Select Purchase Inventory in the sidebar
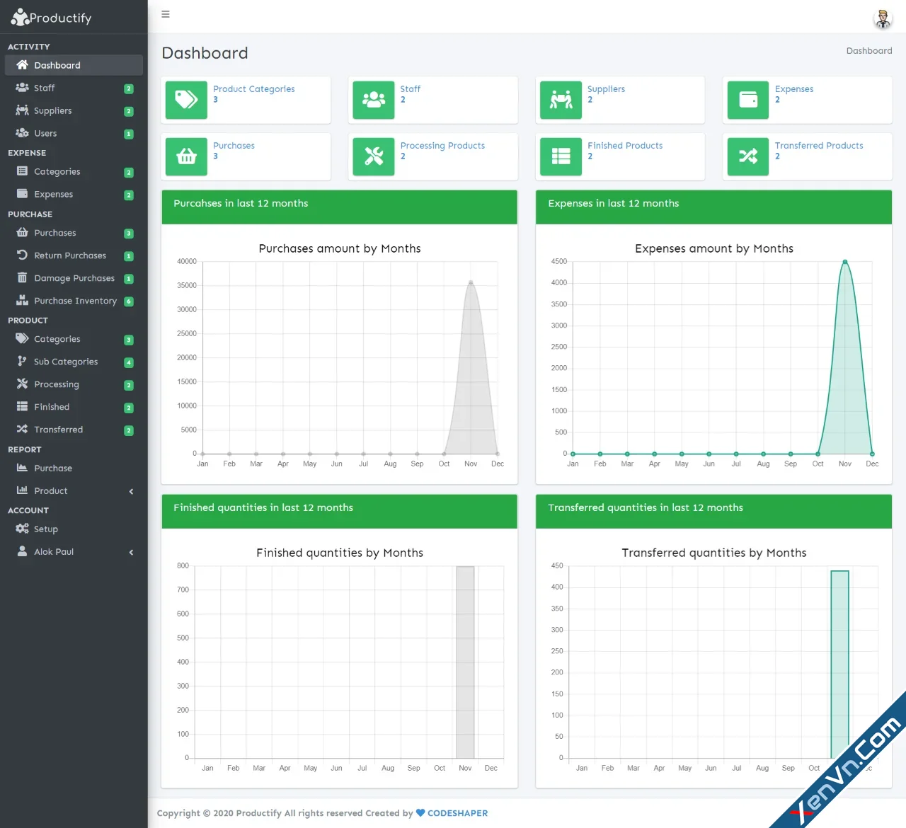Viewport: 906px width, 828px height. (76, 300)
